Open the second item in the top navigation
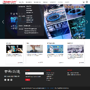 coord(29,2)
